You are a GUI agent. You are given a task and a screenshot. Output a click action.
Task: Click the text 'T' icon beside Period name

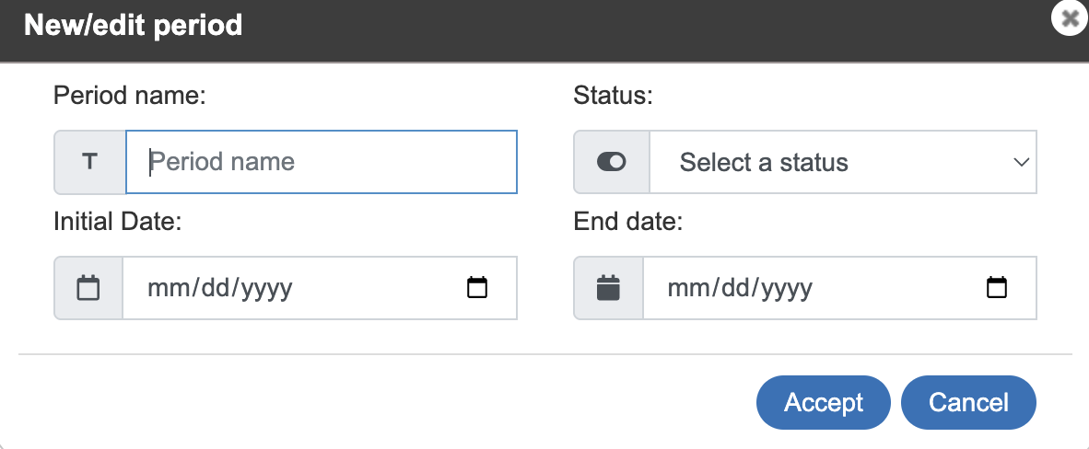point(89,162)
